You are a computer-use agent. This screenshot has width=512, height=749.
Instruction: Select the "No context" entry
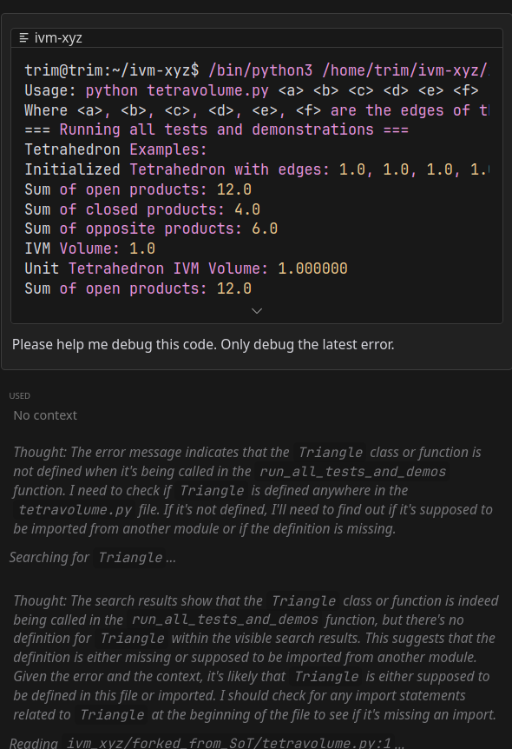[45, 415]
